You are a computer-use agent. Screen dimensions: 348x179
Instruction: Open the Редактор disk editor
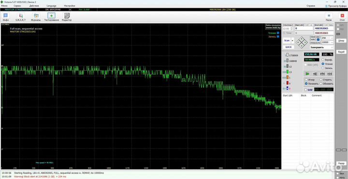[67, 17]
